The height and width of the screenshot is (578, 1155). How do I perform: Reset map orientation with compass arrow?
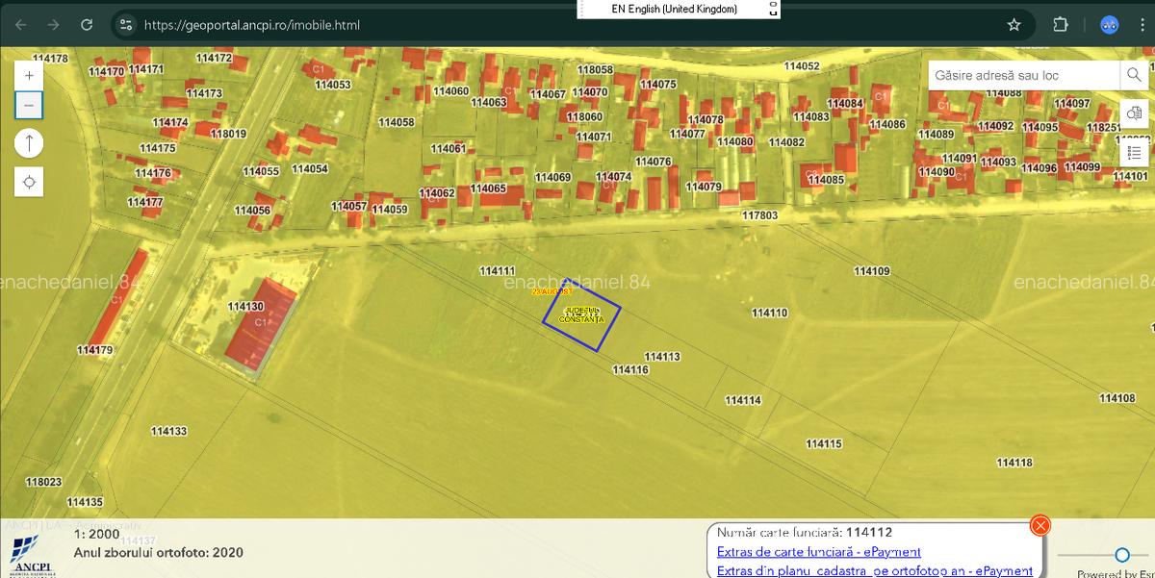pos(29,143)
